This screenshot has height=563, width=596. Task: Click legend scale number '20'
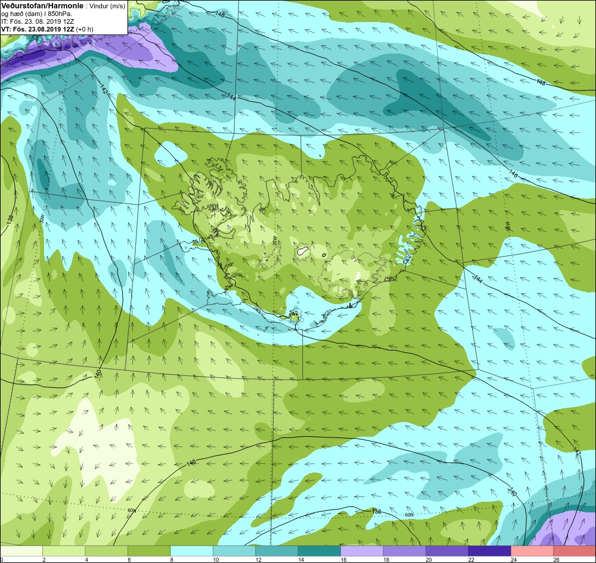(429, 559)
